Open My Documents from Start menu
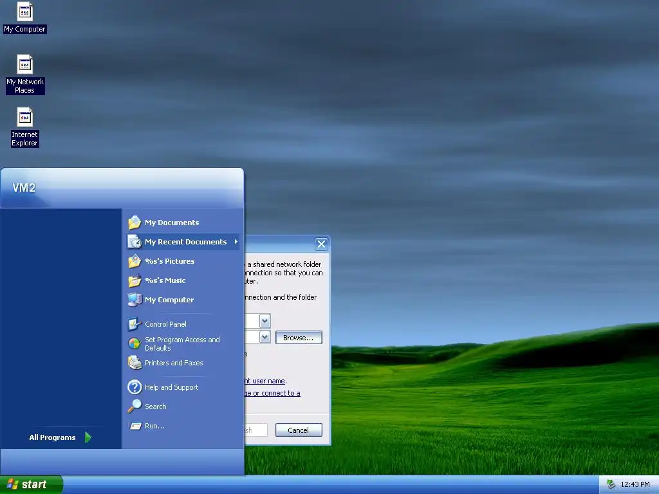Screen dimensions: 659x494 183,222
